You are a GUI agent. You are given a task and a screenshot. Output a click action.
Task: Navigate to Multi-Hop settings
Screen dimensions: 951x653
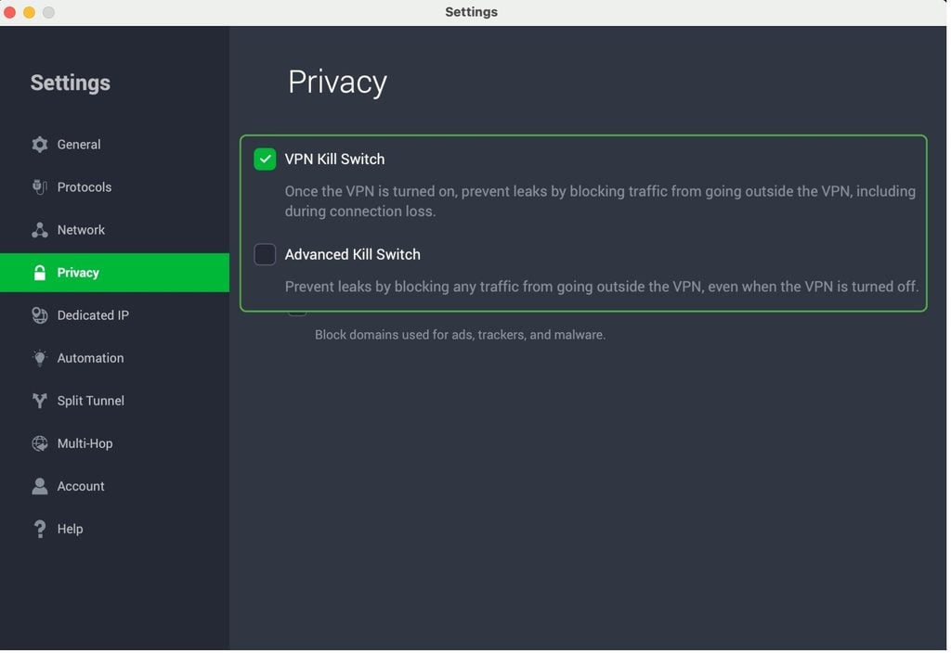tap(114, 444)
